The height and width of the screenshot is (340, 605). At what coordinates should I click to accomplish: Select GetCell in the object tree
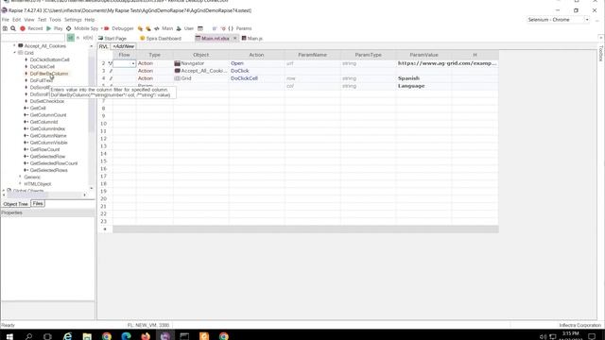pyautogui.click(x=38, y=109)
